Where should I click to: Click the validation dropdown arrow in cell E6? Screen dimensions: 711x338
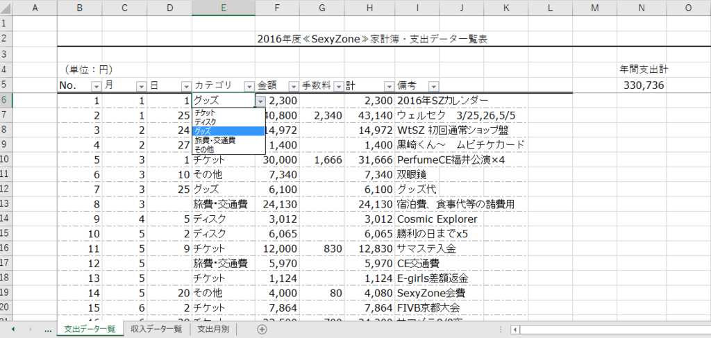point(260,101)
